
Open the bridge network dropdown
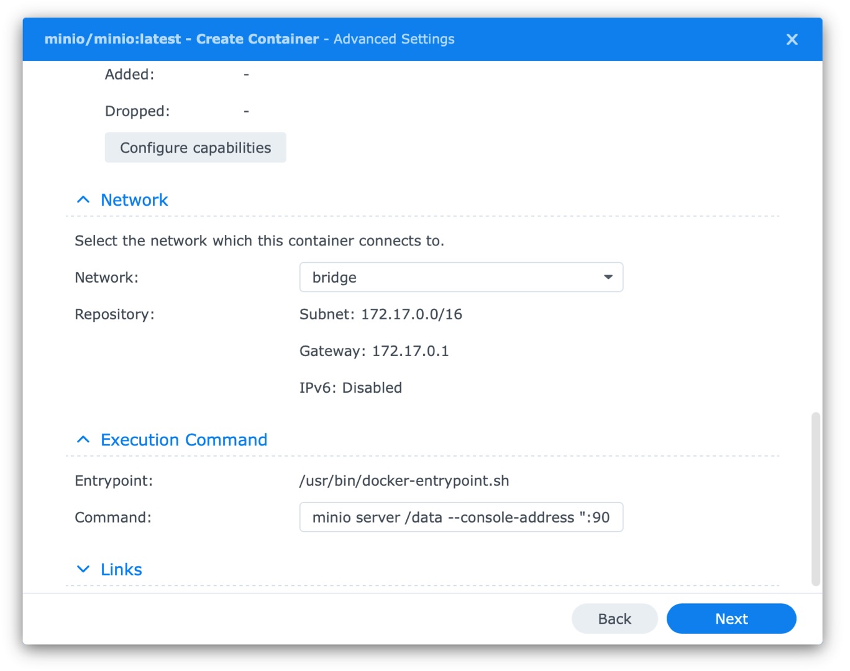pos(461,277)
